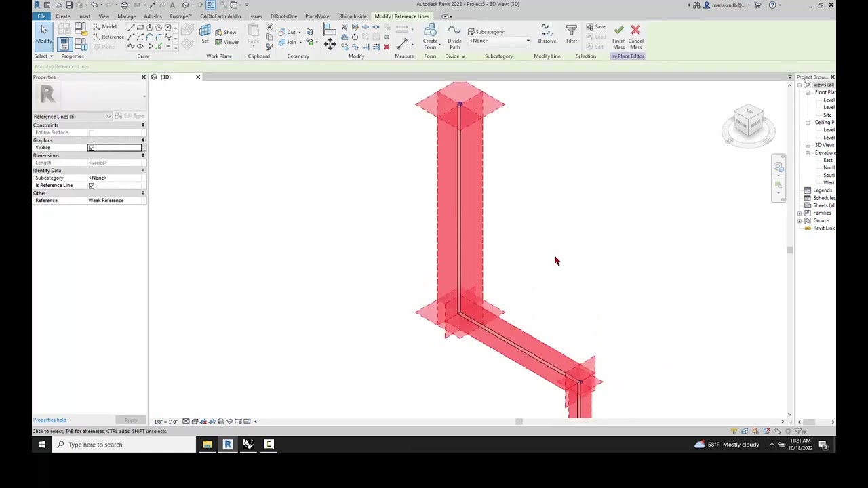Select Legends in Project Browser
Screen dimensions: 868x488
pyautogui.click(x=822, y=190)
